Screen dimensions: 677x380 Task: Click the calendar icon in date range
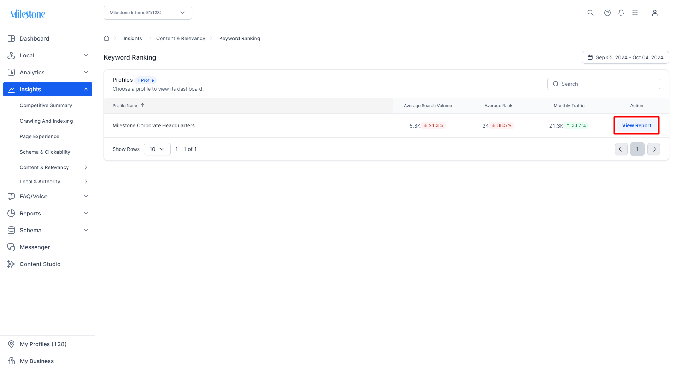pyautogui.click(x=590, y=57)
